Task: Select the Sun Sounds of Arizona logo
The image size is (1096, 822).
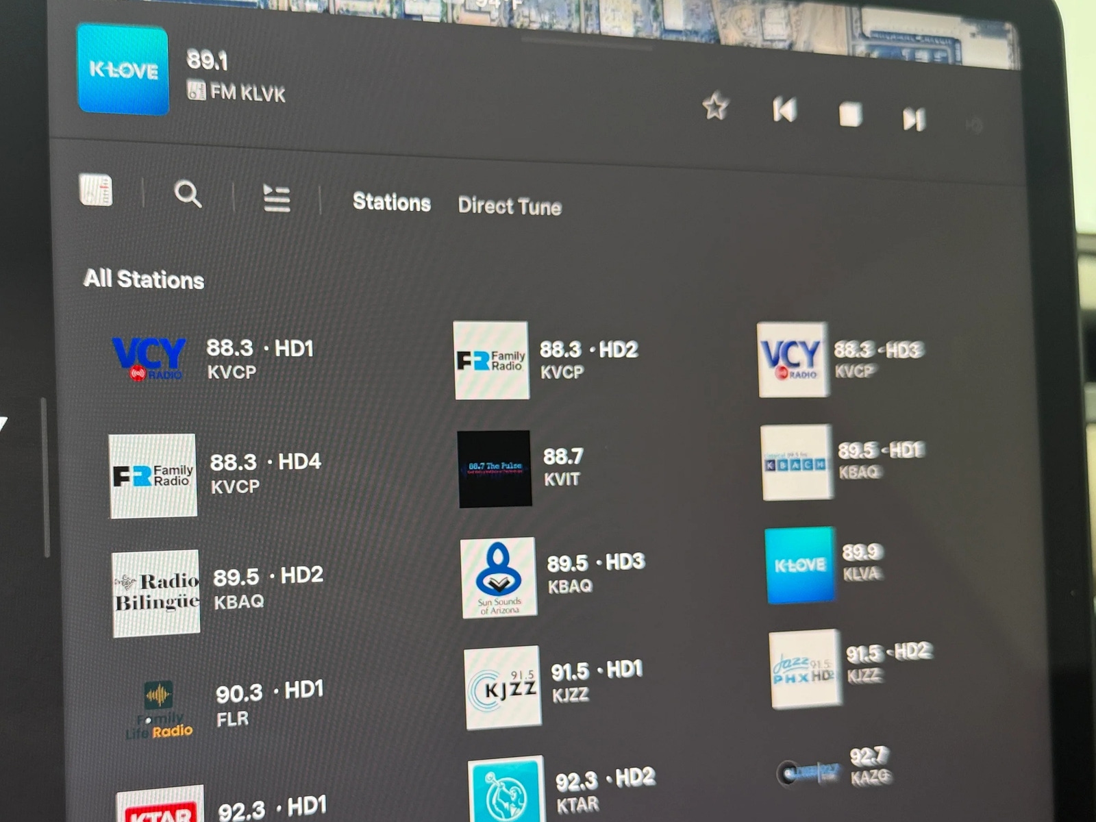Action: click(498, 577)
